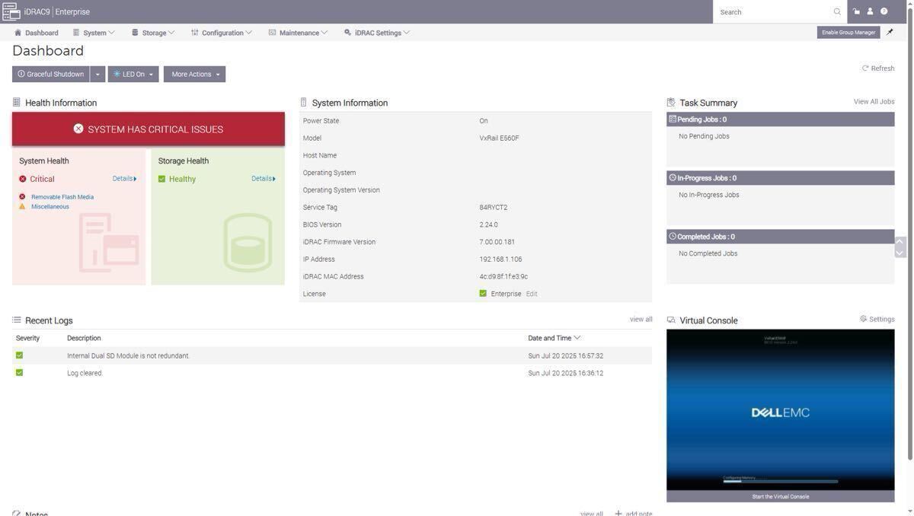Open the iDRAC Settings menu
914x516 pixels.
point(377,33)
